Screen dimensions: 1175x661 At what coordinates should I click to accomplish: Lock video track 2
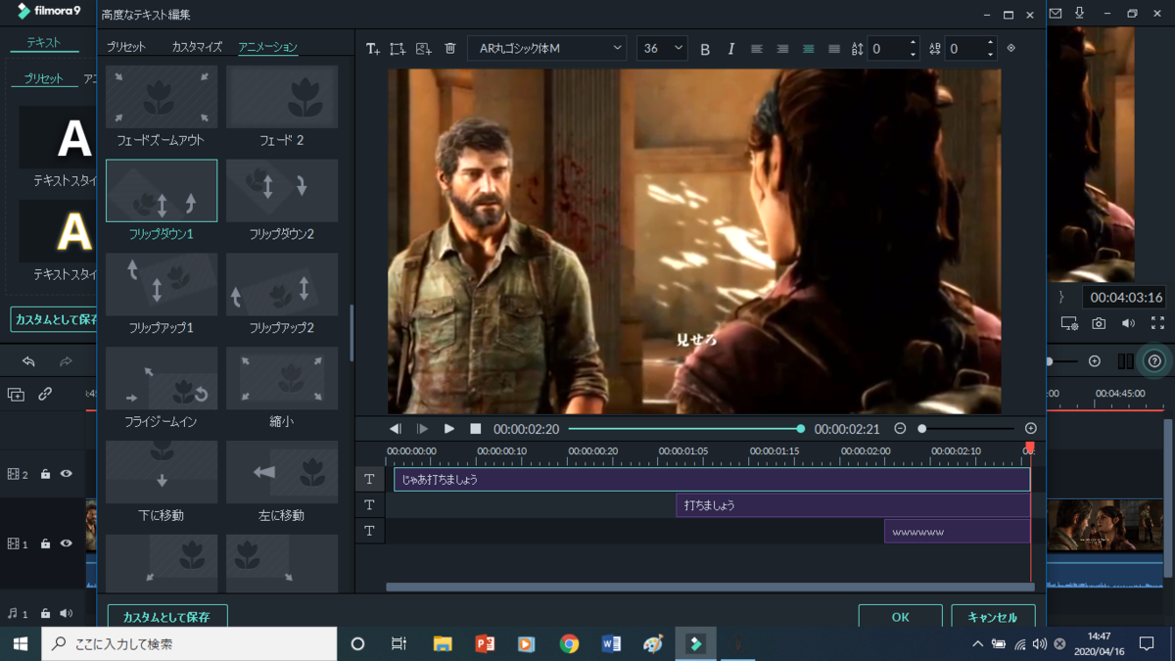pos(45,474)
